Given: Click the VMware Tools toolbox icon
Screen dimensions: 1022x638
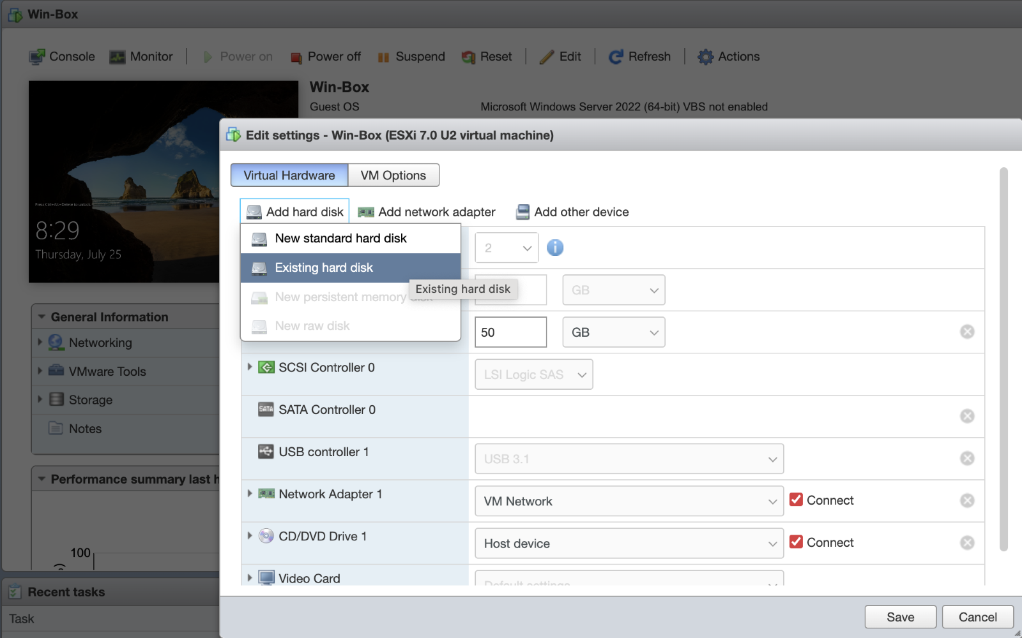Looking at the screenshot, I should [56, 370].
